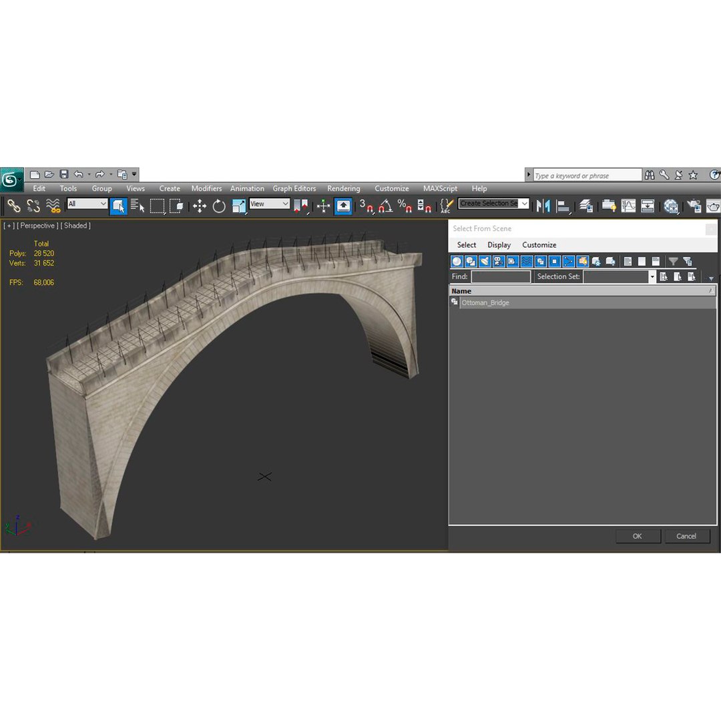This screenshot has height=721, width=721.
Task: Click the Unlink Selection tool
Action: point(33,206)
